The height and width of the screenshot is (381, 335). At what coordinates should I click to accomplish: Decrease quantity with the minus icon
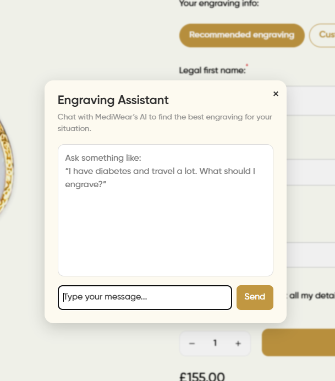pyautogui.click(x=192, y=344)
